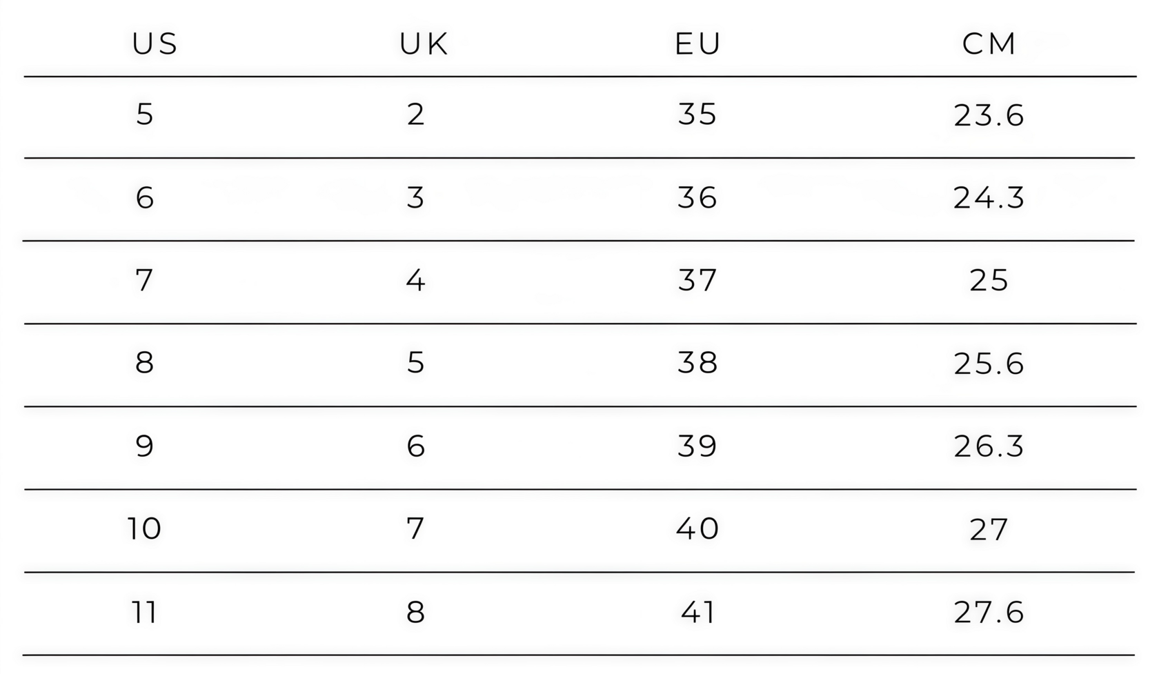Select the 26.3 CM value
This screenshot has width=1159, height=674.
(x=989, y=447)
